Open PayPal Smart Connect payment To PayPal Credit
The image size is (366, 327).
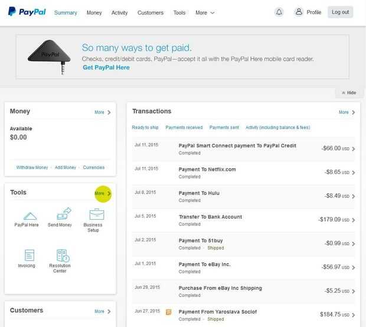pos(237,146)
